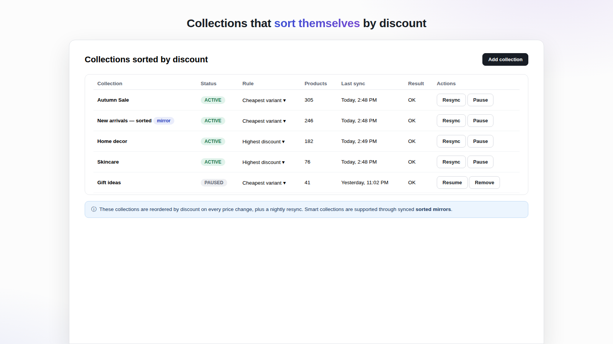Resume the Gift ideas collection
Screen dimensions: 613x344
pyautogui.click(x=452, y=183)
